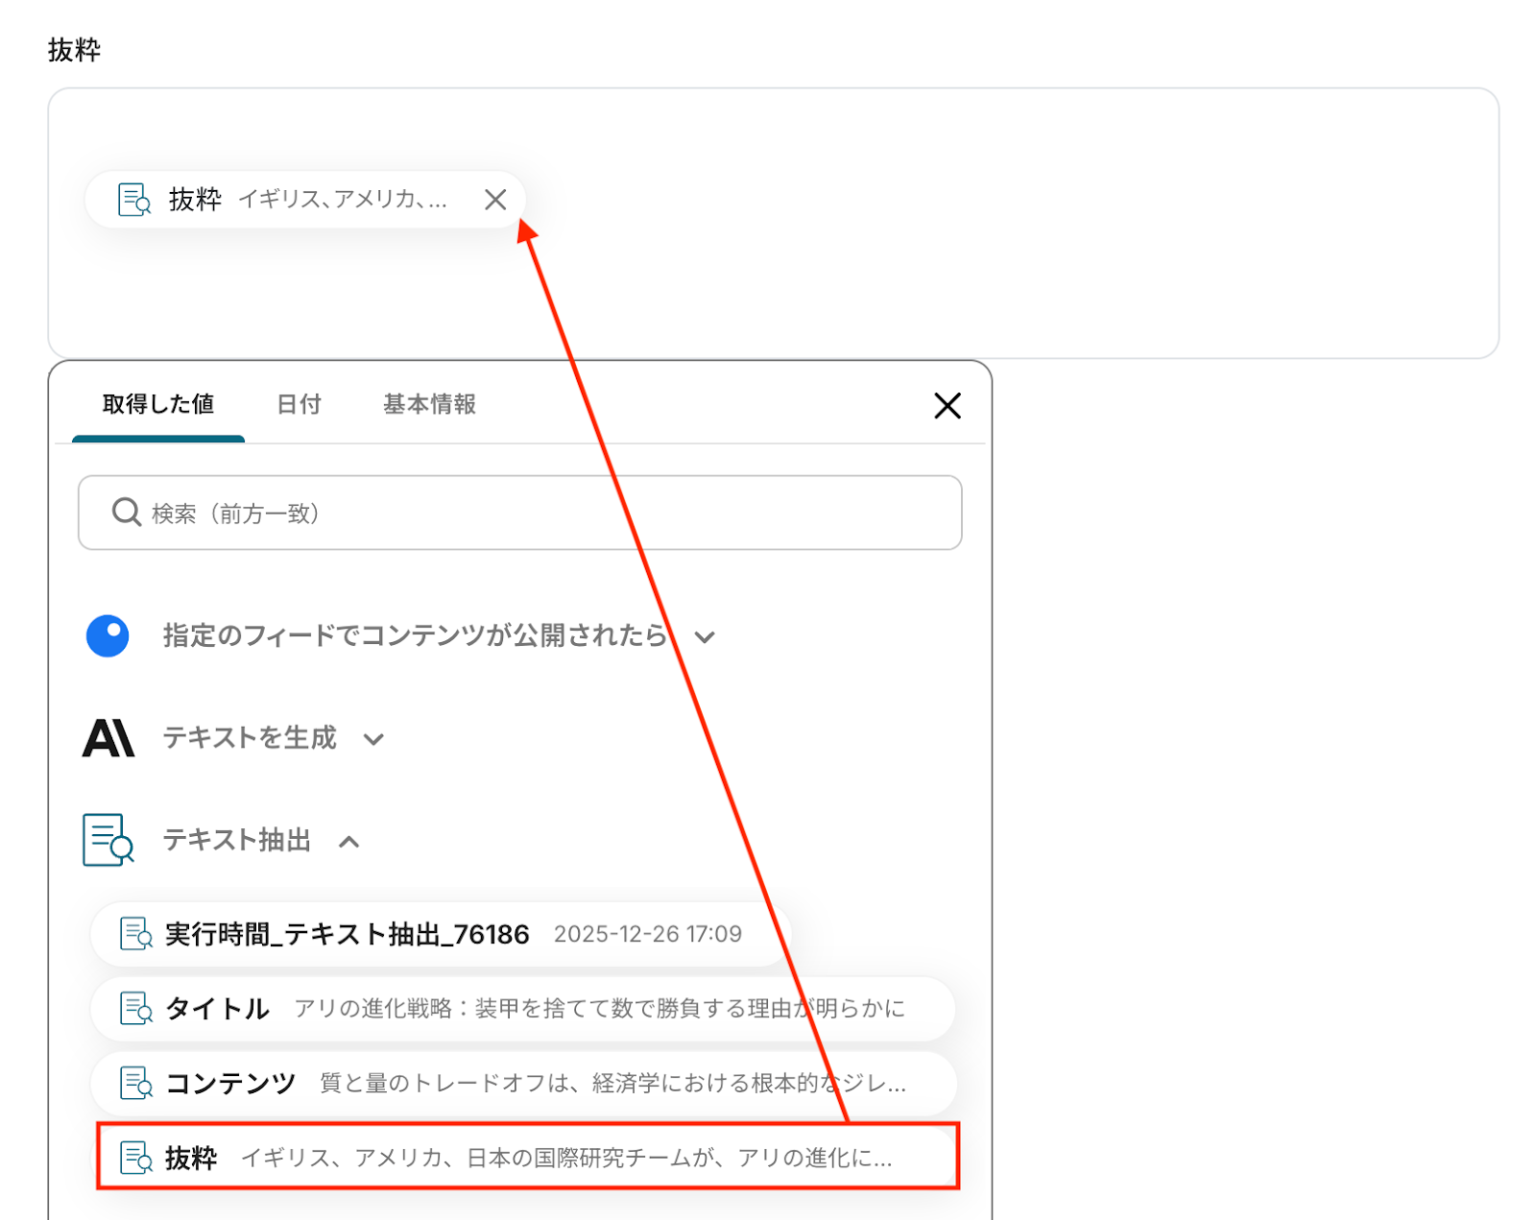Click the テキストを生成 heading text
Viewport: 1536px width, 1220px height.
point(250,737)
